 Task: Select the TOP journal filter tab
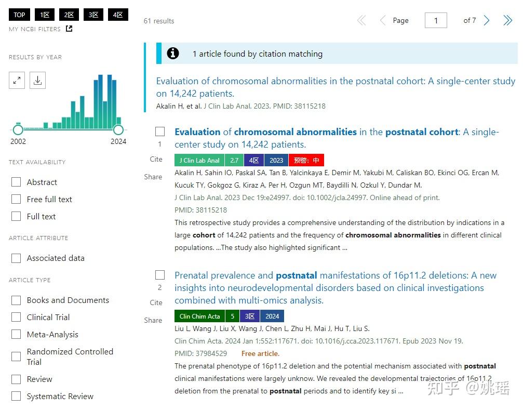(19, 15)
